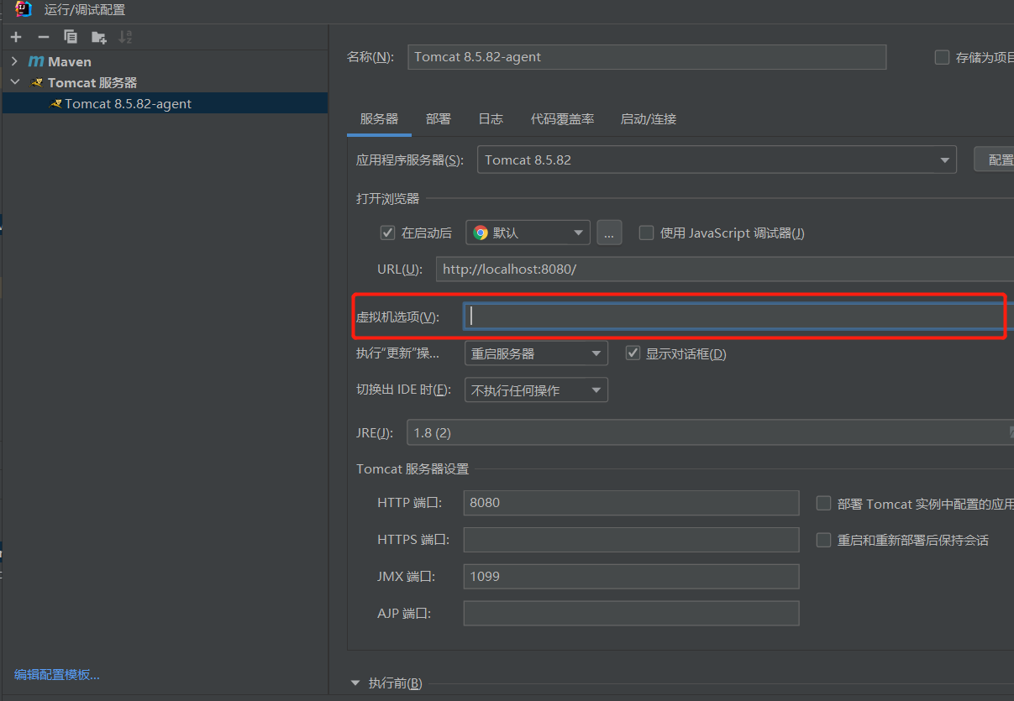The height and width of the screenshot is (701, 1014).
Task: Collapse the Tomcat 服务器 tree node
Action: 15,83
